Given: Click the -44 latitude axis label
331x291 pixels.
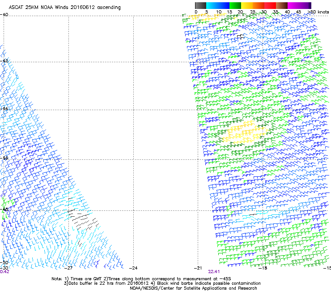Looking at the screenshot, I should pyautogui.click(x=4, y=109).
